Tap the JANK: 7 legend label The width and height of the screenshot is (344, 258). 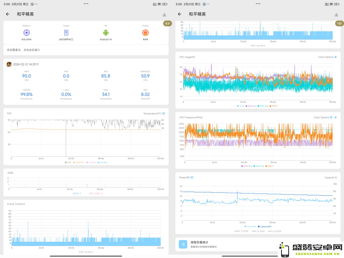tap(77, 194)
